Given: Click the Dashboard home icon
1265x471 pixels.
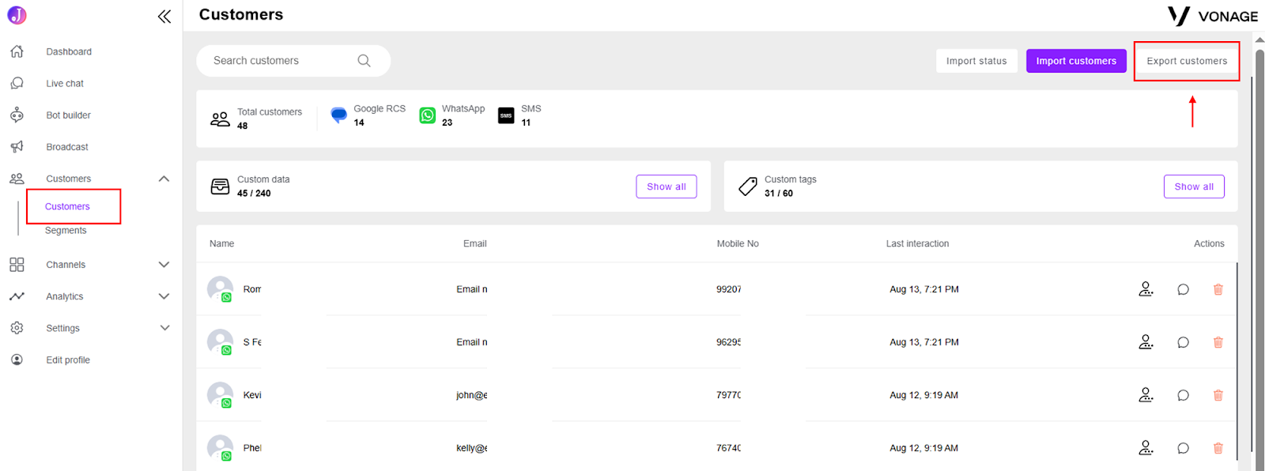Looking at the screenshot, I should (17, 51).
